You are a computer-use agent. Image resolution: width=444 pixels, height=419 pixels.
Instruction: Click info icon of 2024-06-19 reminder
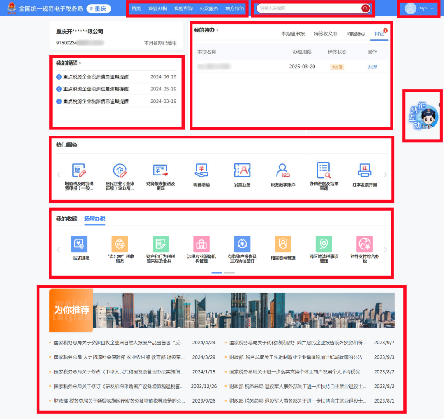pos(59,77)
